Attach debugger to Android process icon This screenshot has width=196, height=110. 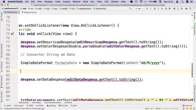166,9
